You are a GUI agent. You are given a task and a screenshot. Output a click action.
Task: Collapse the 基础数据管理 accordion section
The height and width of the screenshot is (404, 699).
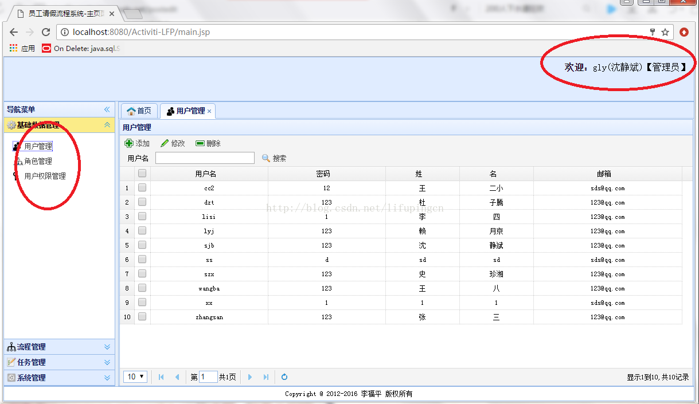point(107,125)
